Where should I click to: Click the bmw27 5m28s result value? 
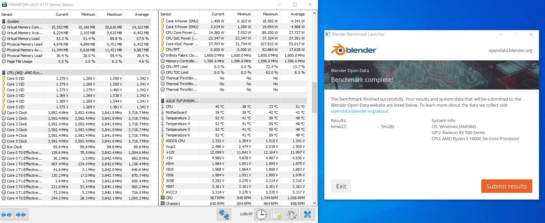click(x=388, y=127)
